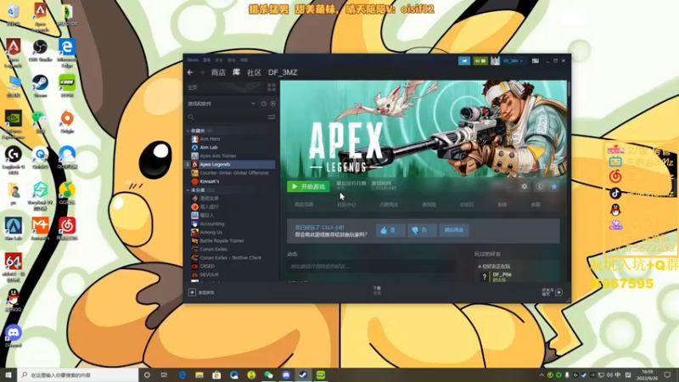Viewport: 679px width, 382px height.
Task: Switch to the 库 library tab
Action: pyautogui.click(x=236, y=72)
